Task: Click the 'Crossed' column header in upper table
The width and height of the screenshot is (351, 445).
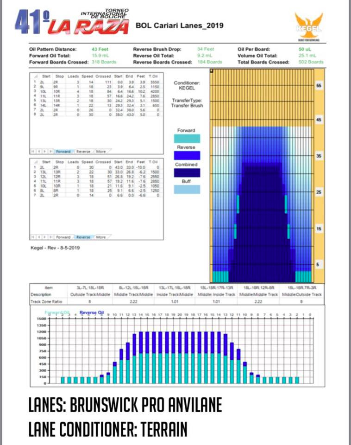Action: [x=103, y=76]
